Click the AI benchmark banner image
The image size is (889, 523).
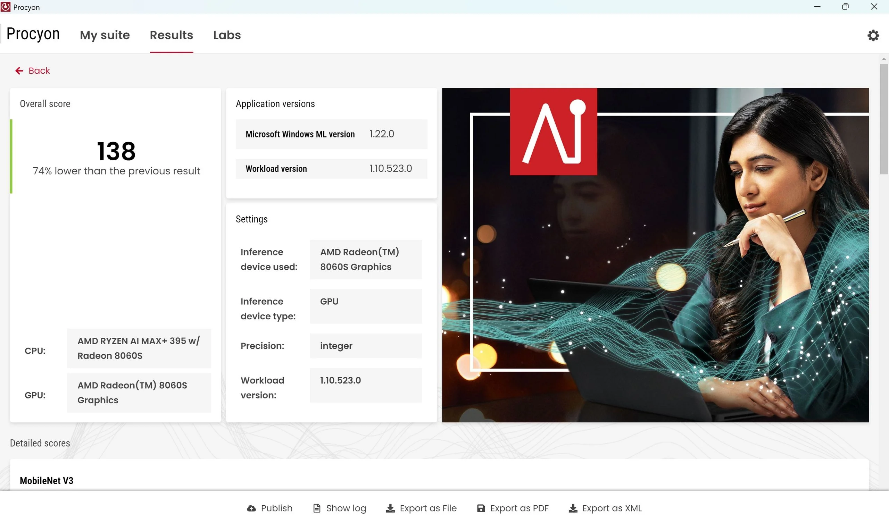(x=655, y=255)
